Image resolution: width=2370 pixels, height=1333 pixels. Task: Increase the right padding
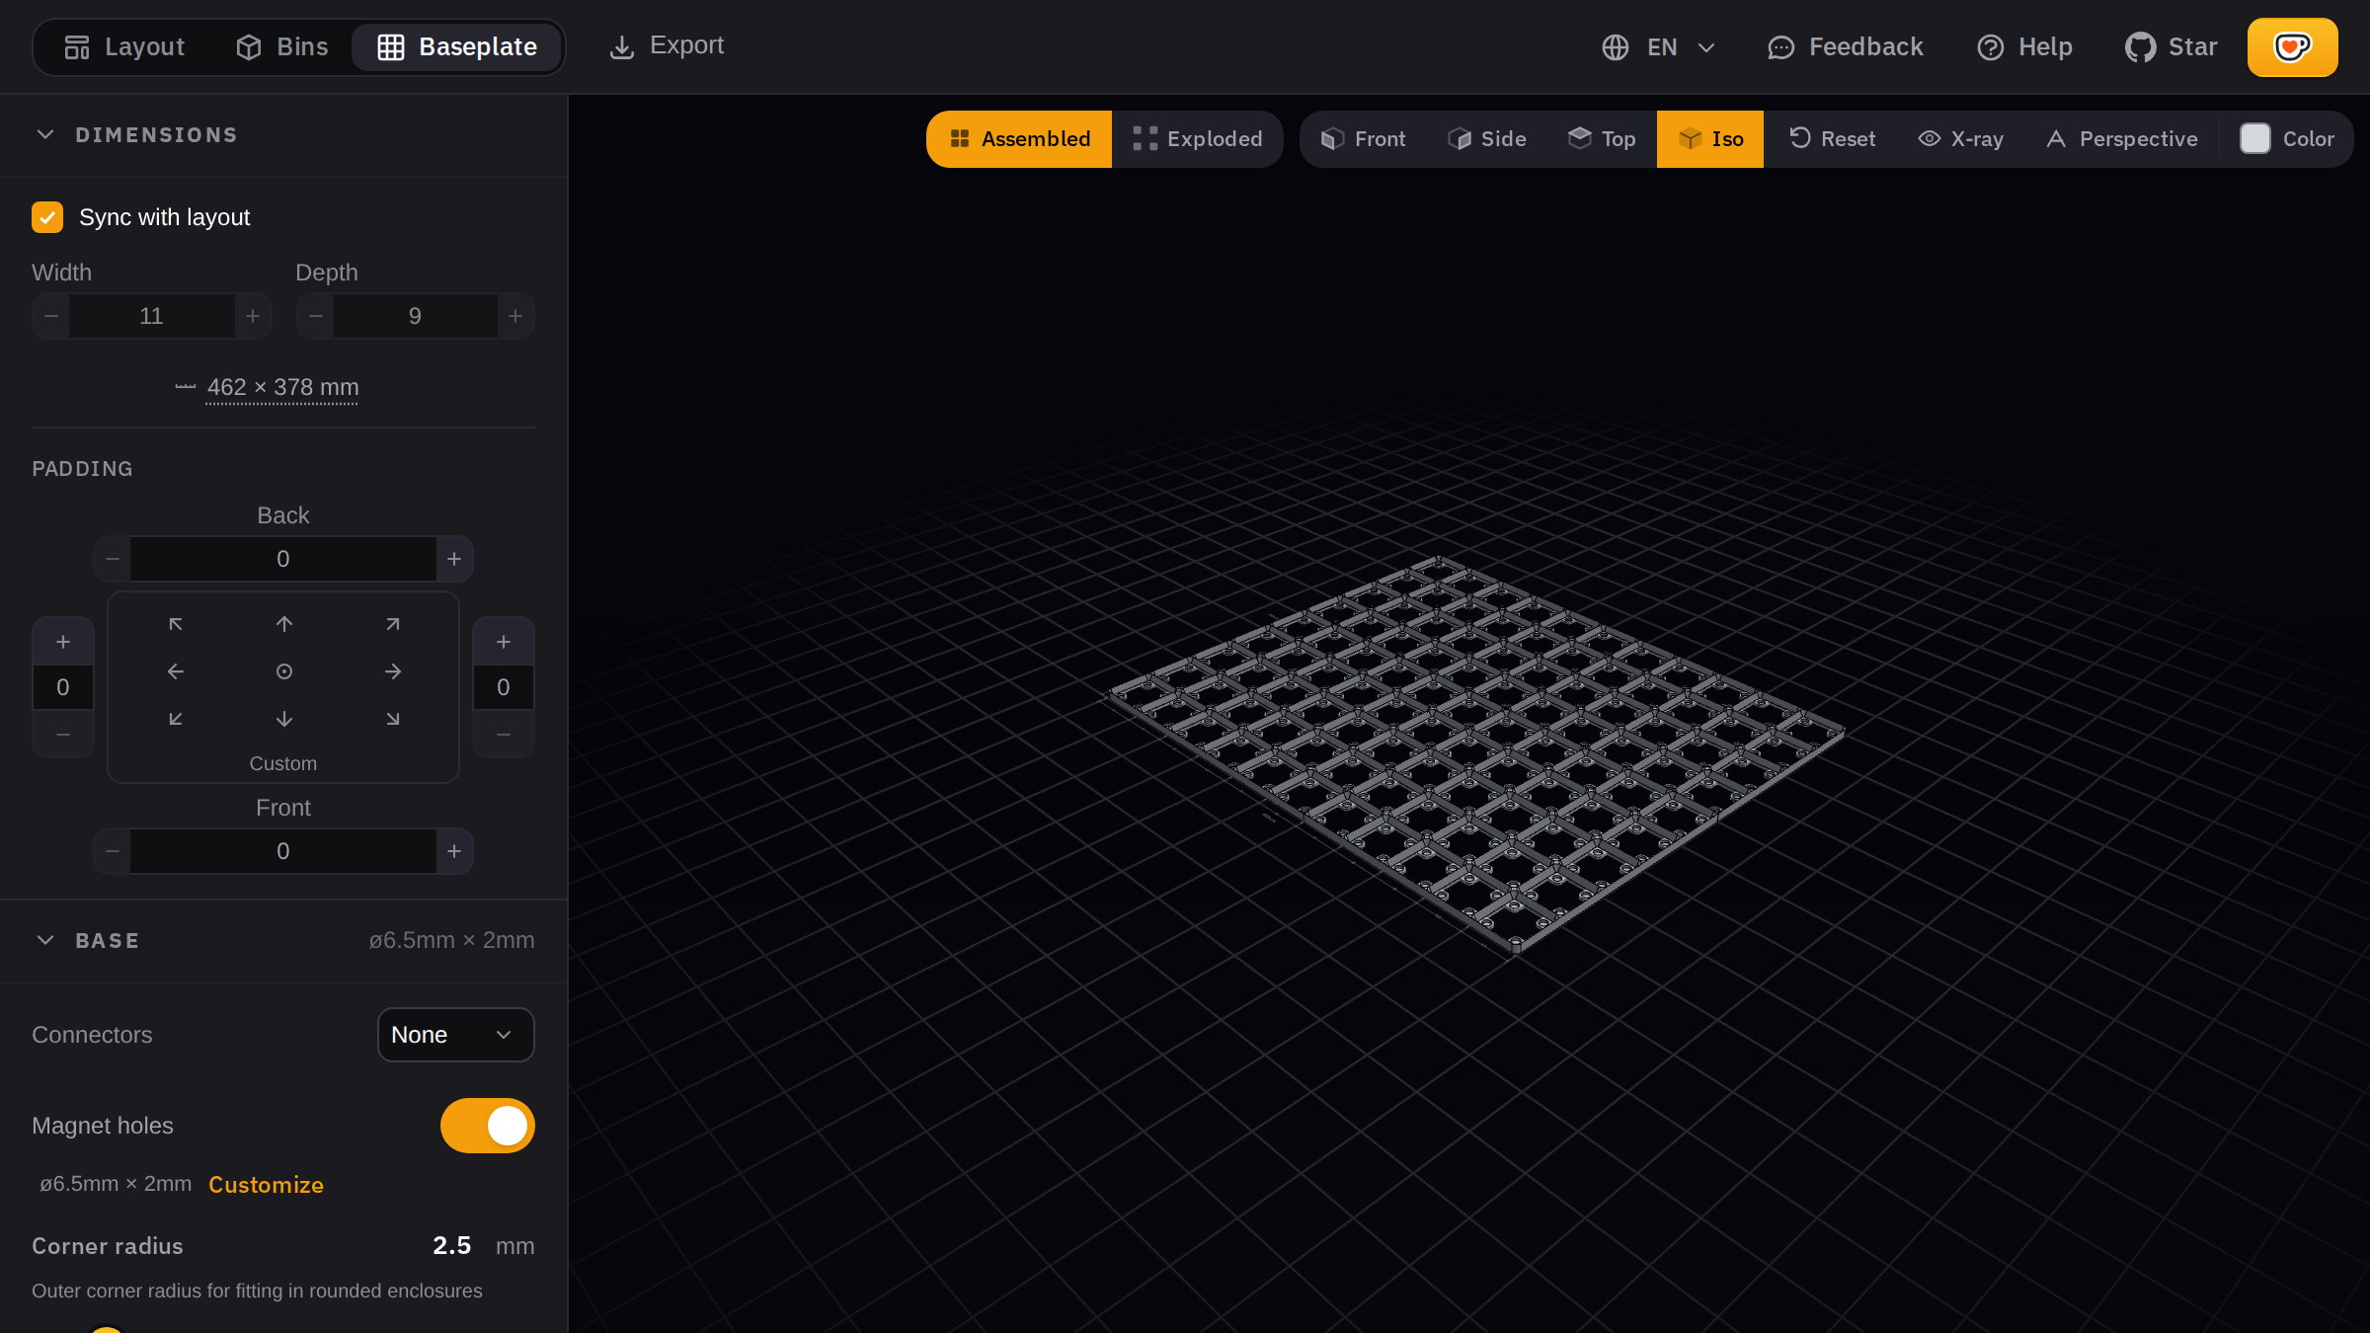pos(504,642)
